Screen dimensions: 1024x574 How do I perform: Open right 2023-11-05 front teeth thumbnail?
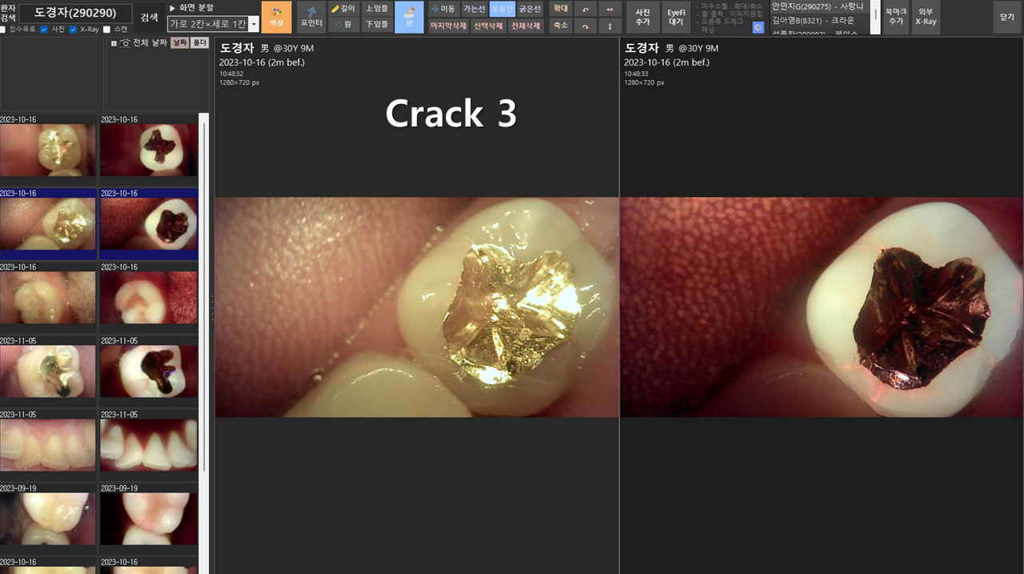[x=149, y=444]
